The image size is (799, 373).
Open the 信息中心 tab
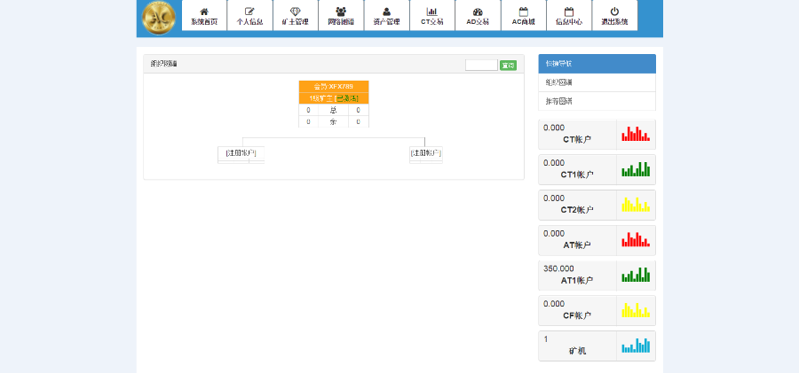point(569,16)
